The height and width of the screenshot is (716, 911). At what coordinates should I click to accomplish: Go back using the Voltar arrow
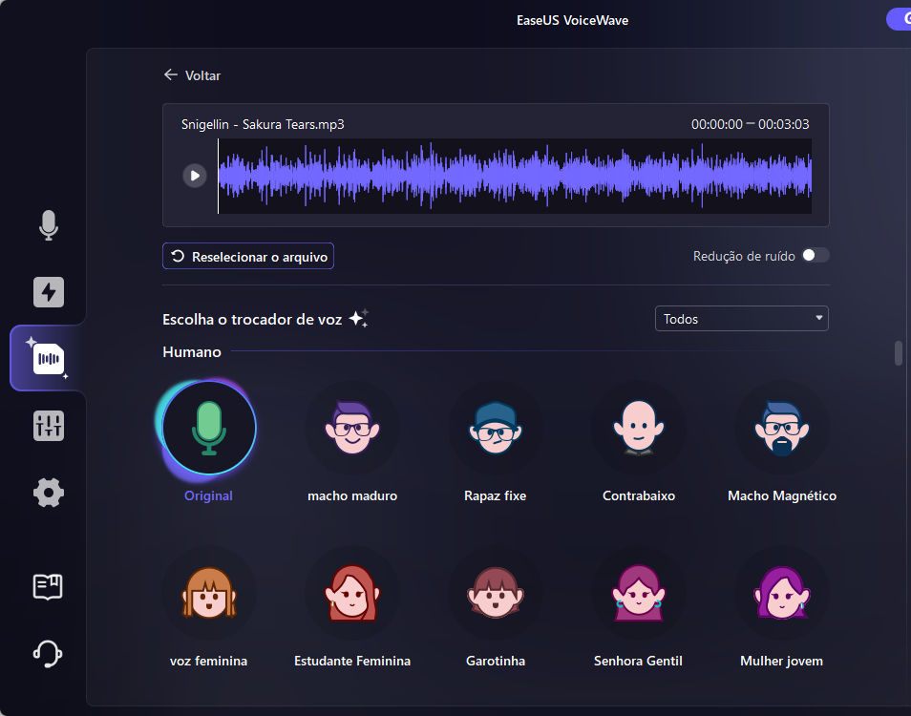pyautogui.click(x=171, y=74)
